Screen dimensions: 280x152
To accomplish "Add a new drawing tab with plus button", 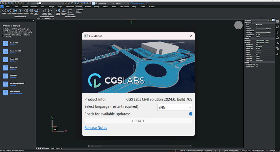I will click(56, 18).
